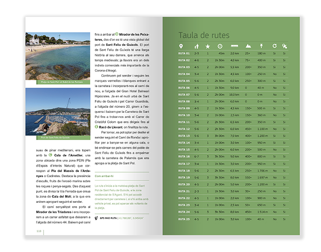This screenshot has width=321, height=252.
Task: Click the GPS satellite icon near GPS INICI RUTA
Action: coord(96,218)
